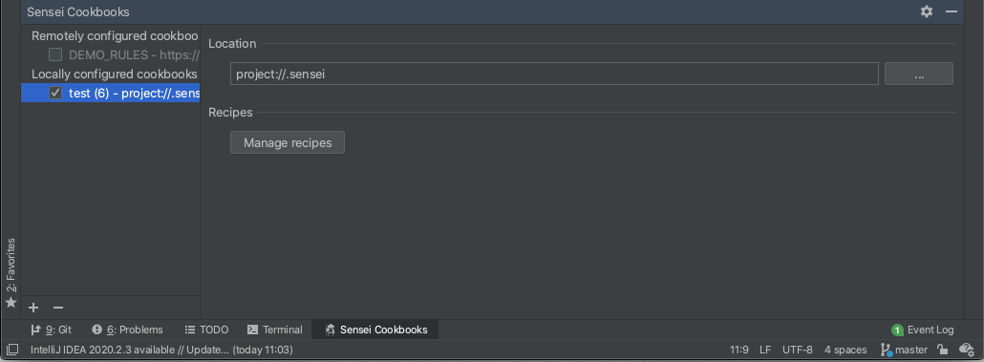The height and width of the screenshot is (362, 984).
Task: Open Sensei Cookbooks panel gear settings
Action: click(x=927, y=11)
